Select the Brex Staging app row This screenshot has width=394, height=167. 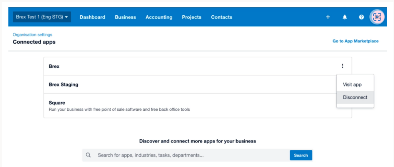198,85
